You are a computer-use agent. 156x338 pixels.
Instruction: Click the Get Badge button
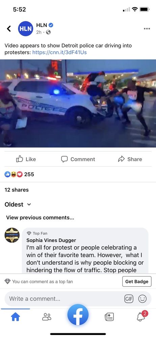(x=137, y=281)
